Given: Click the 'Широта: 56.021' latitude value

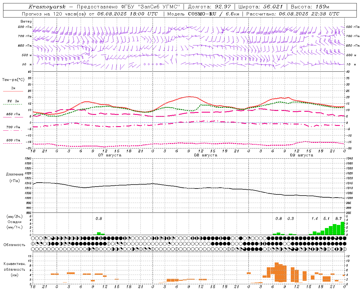Looking at the screenshot, I should 261,7.
